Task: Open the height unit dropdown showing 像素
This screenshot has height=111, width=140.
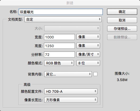Action: (88, 46)
